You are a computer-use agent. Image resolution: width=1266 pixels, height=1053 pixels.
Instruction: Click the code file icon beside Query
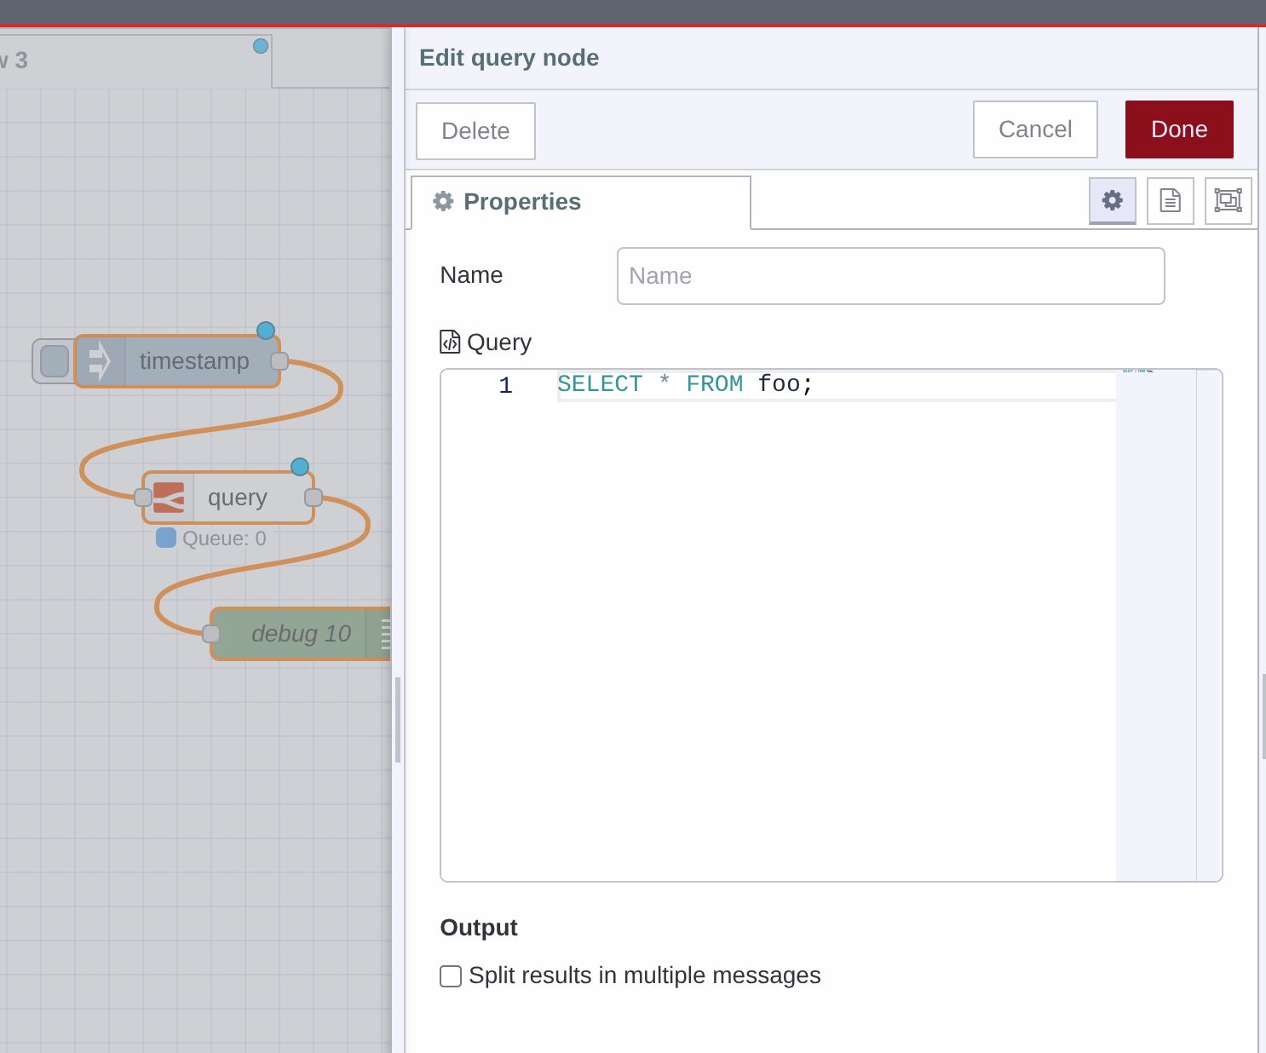(x=450, y=342)
